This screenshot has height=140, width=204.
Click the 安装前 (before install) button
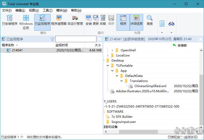click(180, 45)
